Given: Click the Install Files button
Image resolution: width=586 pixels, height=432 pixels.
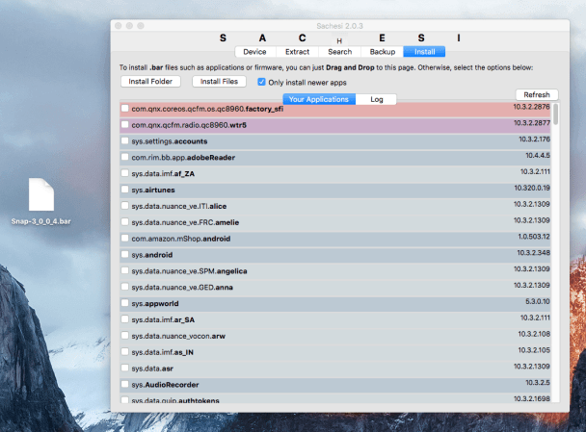Looking at the screenshot, I should pos(219,82).
